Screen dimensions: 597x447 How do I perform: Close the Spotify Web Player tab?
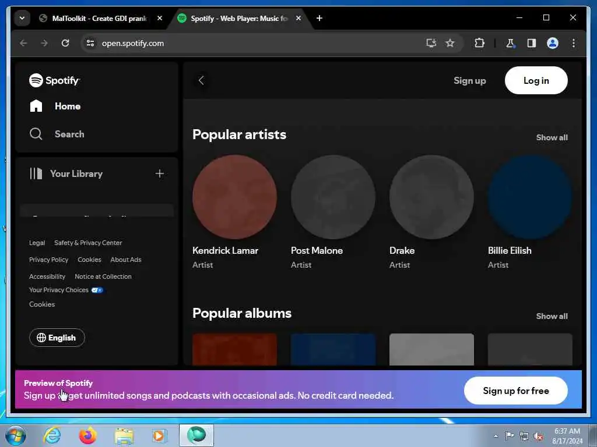[298, 18]
